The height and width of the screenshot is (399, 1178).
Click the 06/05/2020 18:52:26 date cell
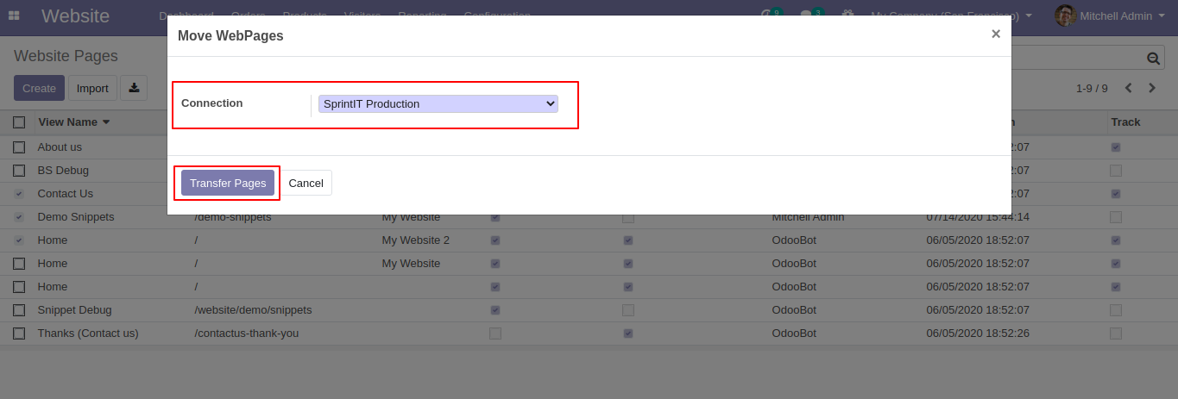tap(978, 334)
